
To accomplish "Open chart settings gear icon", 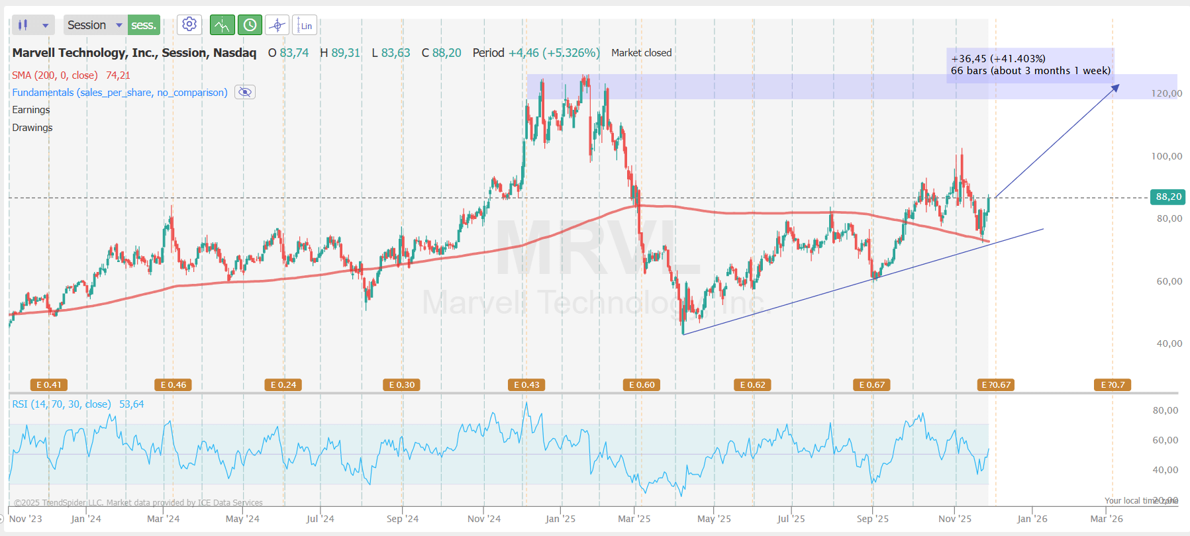I will pos(189,24).
